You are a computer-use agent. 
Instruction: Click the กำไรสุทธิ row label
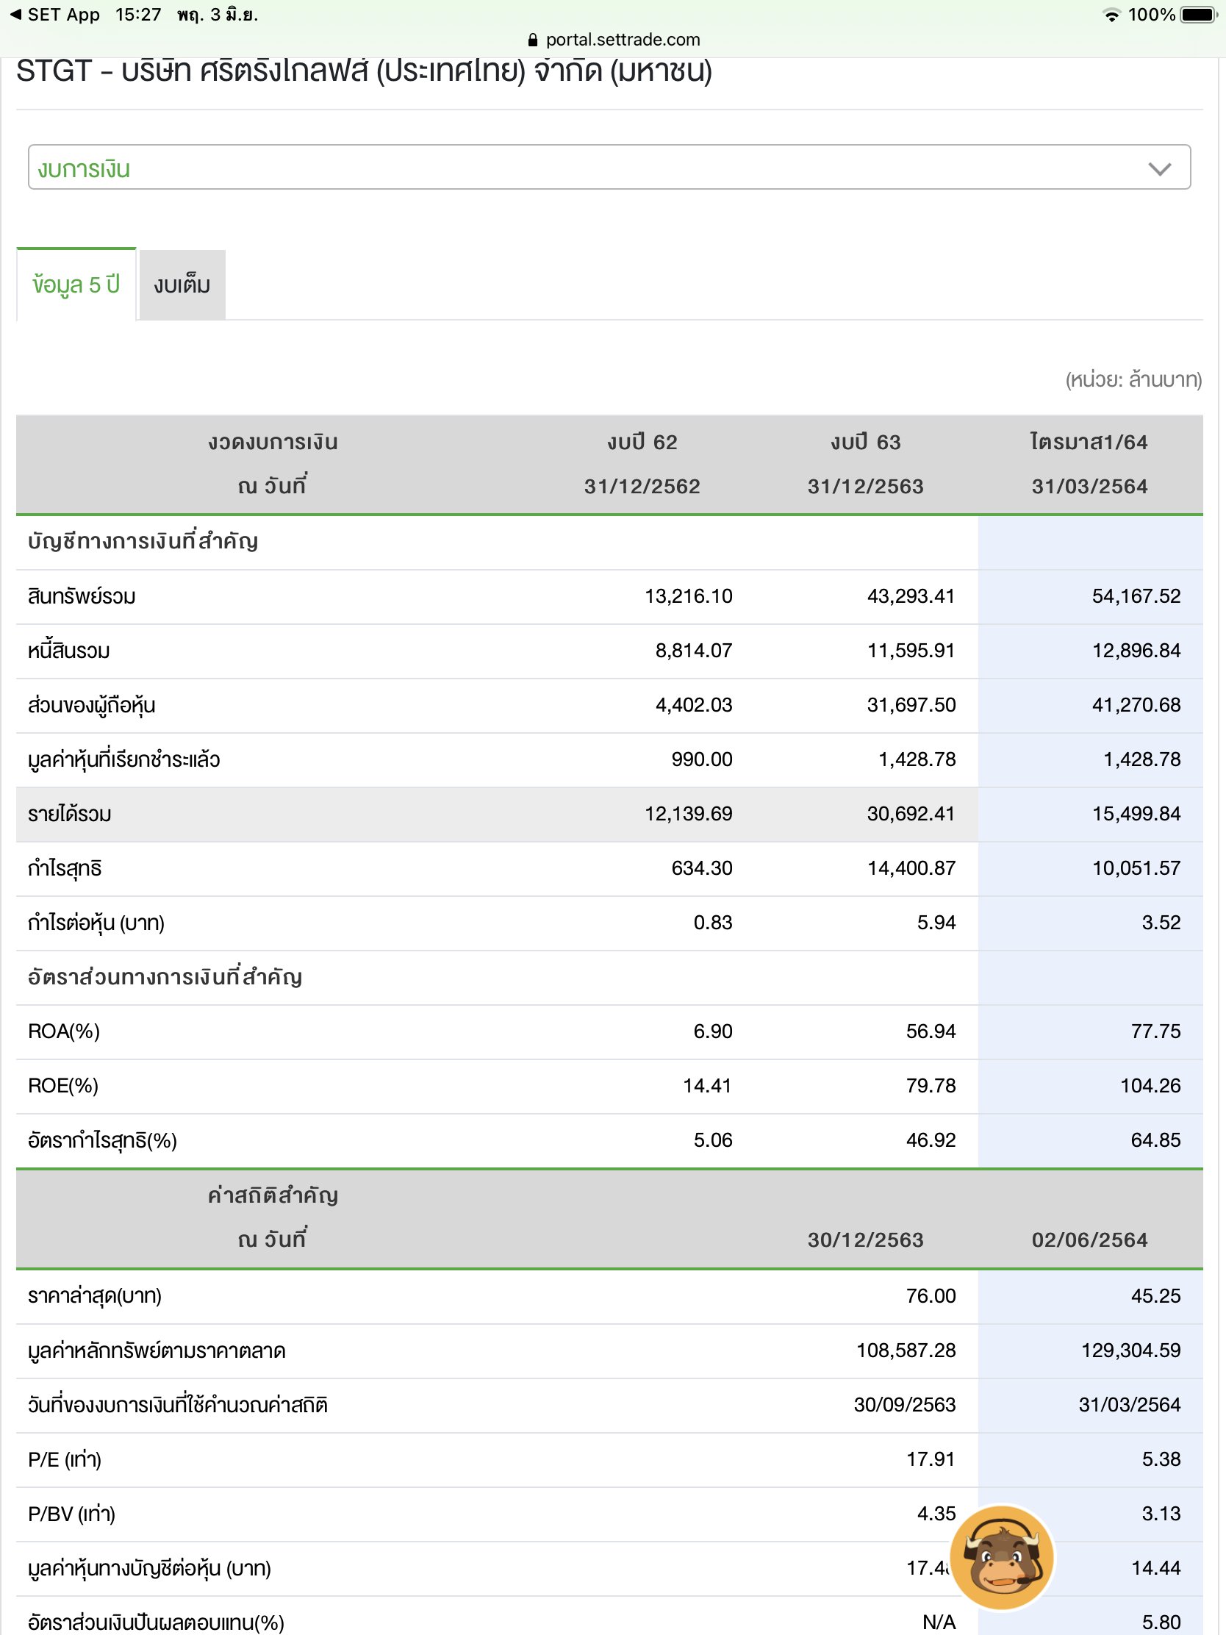65,868
